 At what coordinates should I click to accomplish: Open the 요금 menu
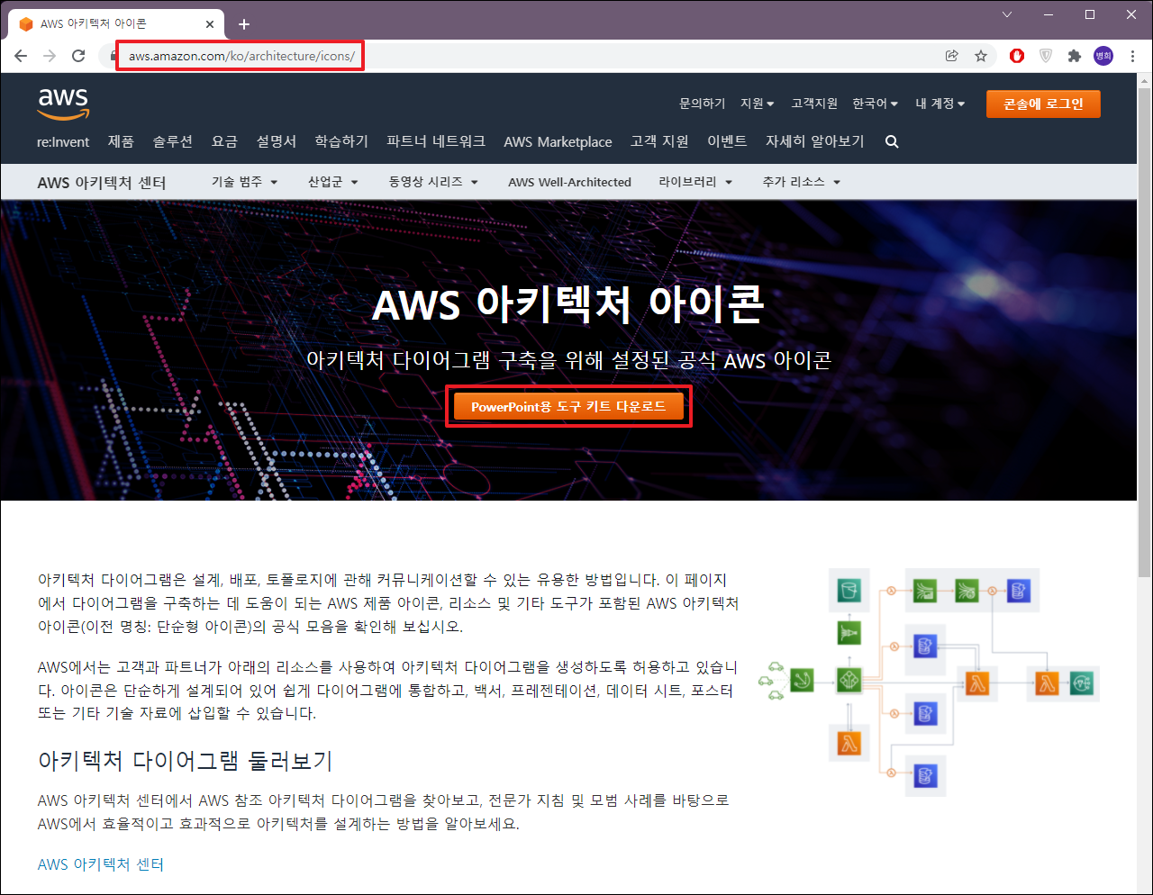[224, 141]
